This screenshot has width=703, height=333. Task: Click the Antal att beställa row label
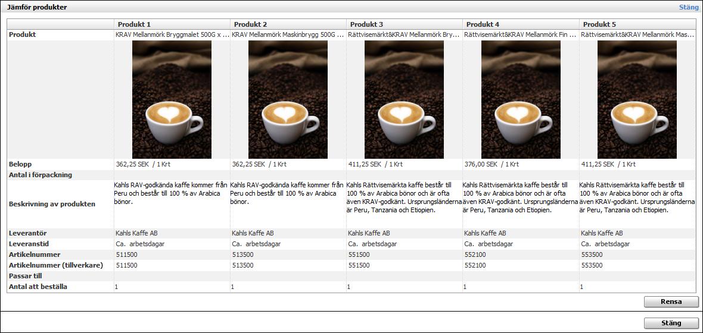38,287
